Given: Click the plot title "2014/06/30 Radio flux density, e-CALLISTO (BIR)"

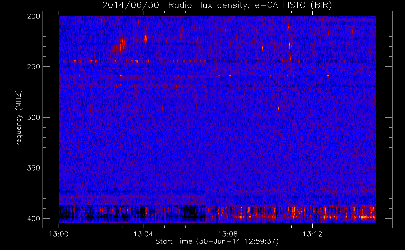Looking at the screenshot, I should pos(217,5).
